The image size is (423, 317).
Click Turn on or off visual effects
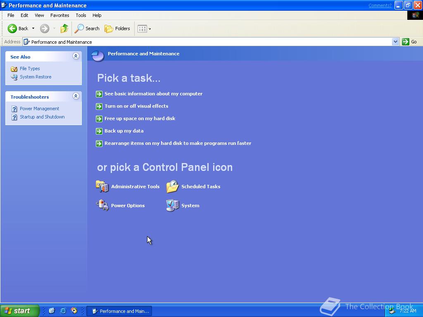tap(136, 106)
